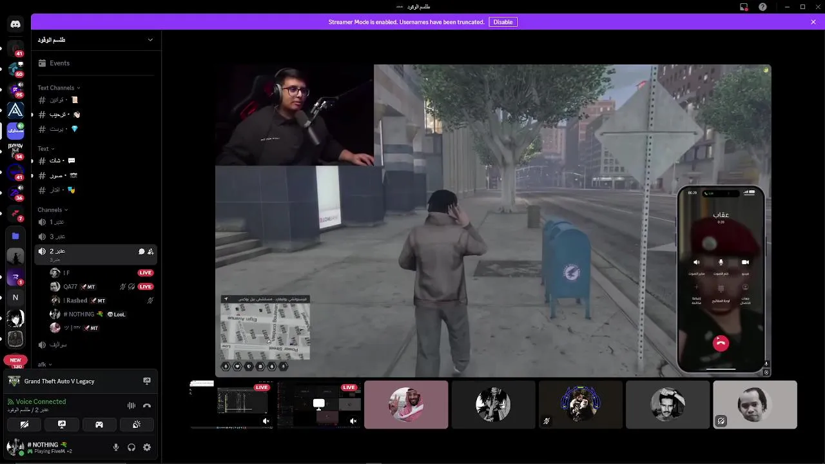Share your screen from voice panel
The width and height of the screenshot is (825, 464).
(x=62, y=425)
